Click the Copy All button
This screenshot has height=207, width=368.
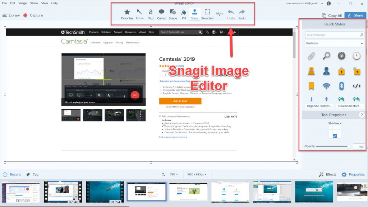(x=332, y=15)
